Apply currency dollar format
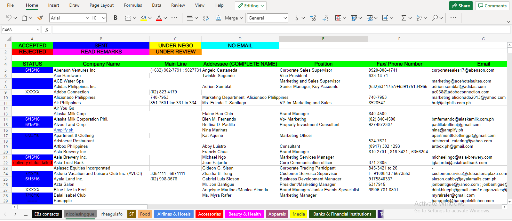Image resolution: width=512 pixels, height=221 pixels. [297, 18]
